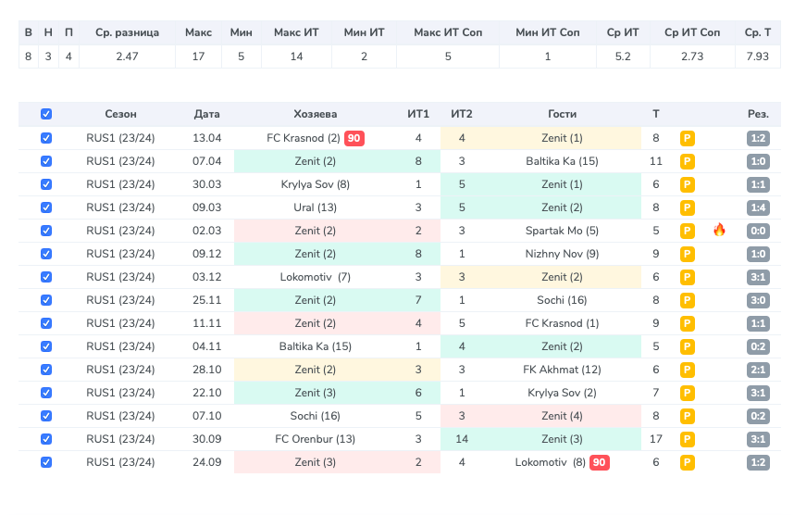Uncheck the checkbox for the 25.11 match
This screenshot has height=515, width=794.
click(46, 300)
